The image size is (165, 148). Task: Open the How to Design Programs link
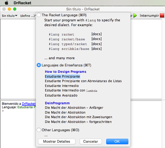(66, 71)
